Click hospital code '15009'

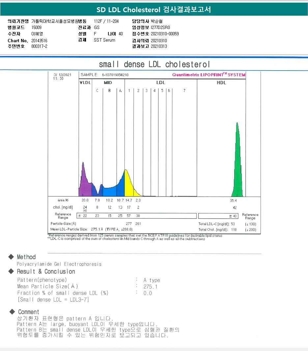click(x=37, y=27)
